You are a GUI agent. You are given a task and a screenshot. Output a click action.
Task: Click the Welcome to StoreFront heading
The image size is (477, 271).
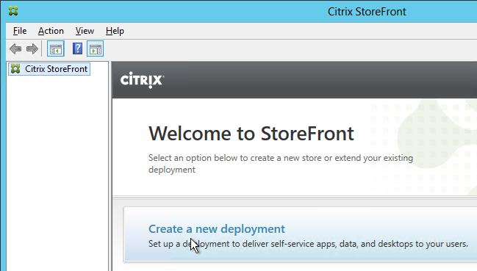(x=251, y=134)
